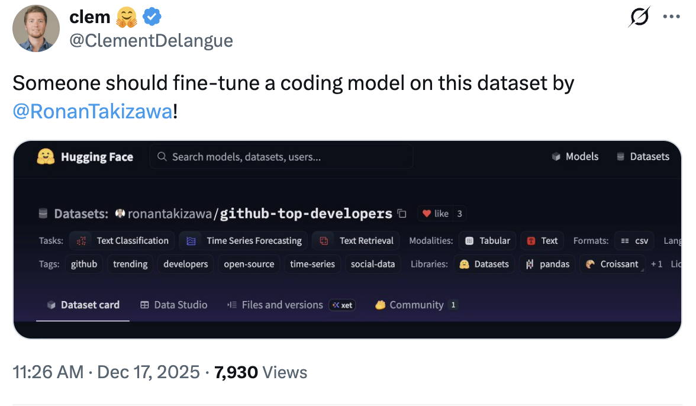Copy the dataset name with the copy icon
The image size is (696, 406).
pos(402,214)
